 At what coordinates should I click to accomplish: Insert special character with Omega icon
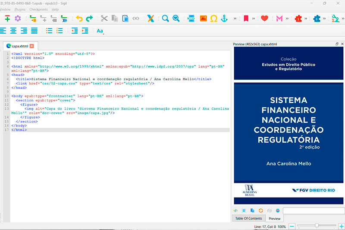click(x=213, y=19)
